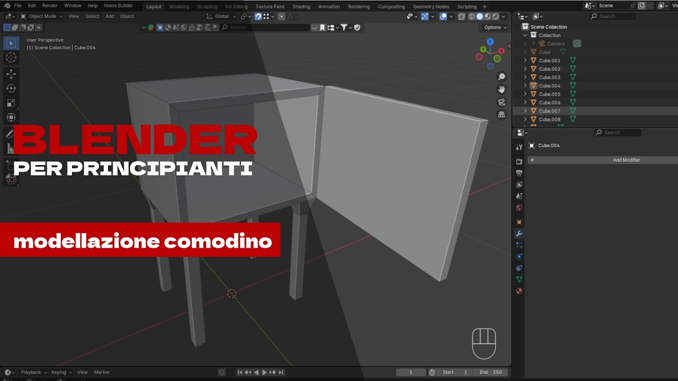Switch to the Geometry Nodes workspace
Image resolution: width=678 pixels, height=381 pixels.
(x=431, y=6)
